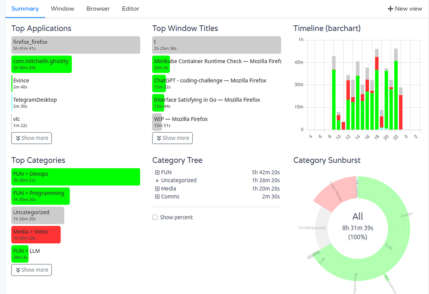Click the Uncategorized bullet in Category Tree
The height and width of the screenshot is (294, 429).
click(157, 181)
